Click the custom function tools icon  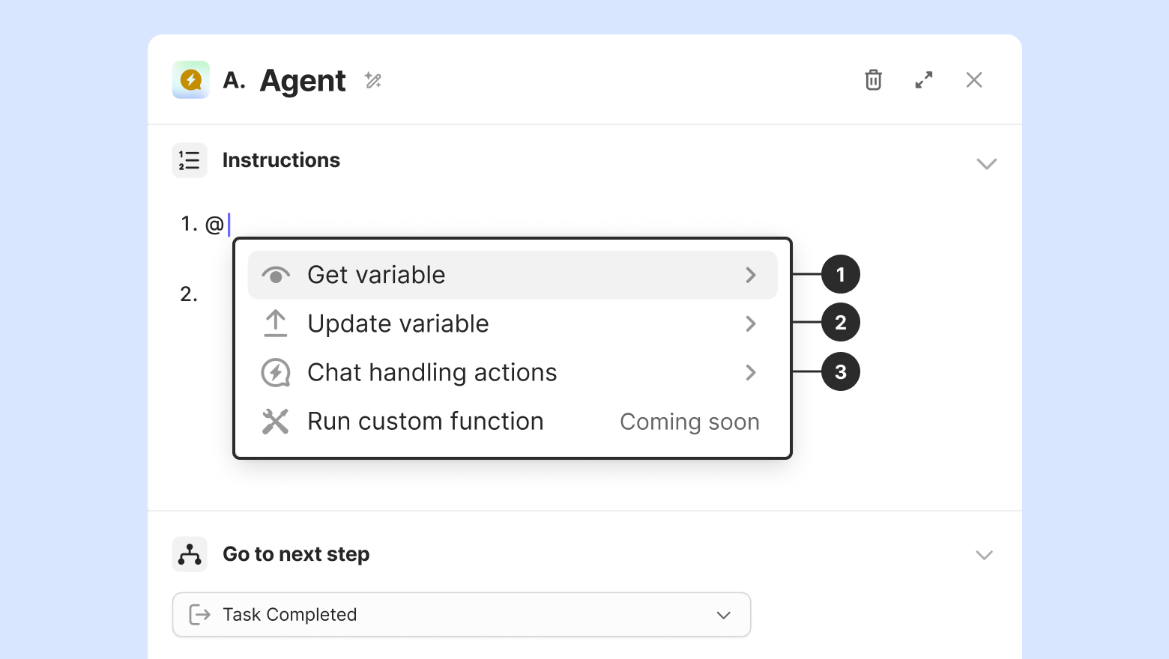(276, 422)
